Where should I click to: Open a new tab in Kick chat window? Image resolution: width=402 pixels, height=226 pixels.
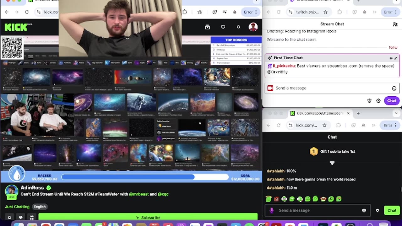click(358, 113)
